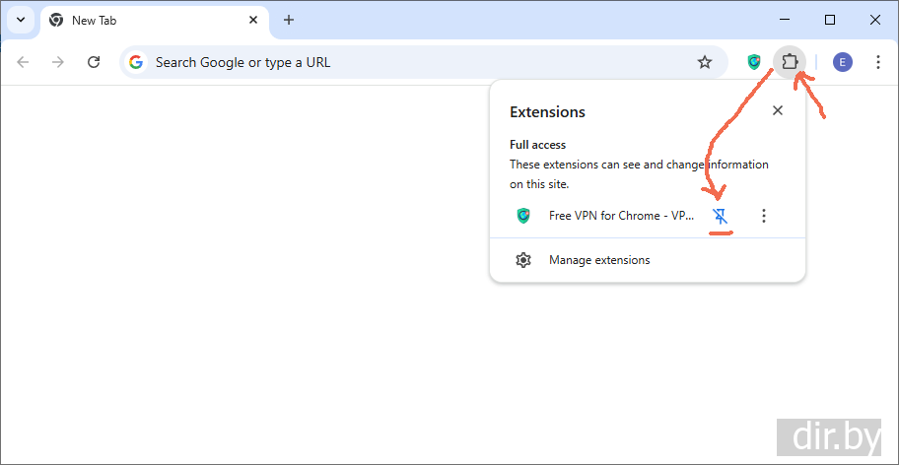Click the Manage extensions gear icon
The height and width of the screenshot is (465, 899).
[523, 260]
